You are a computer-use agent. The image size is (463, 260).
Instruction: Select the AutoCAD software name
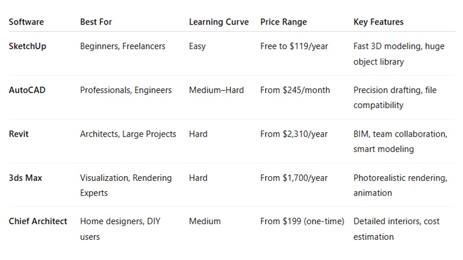[27, 90]
